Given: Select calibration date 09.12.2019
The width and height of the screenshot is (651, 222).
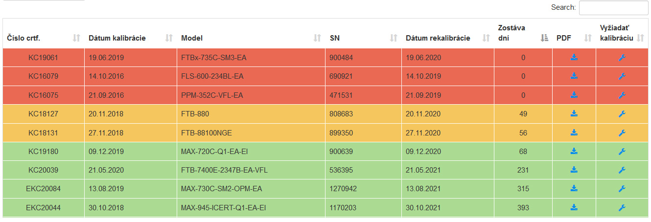Looking at the screenshot, I should 106,152.
